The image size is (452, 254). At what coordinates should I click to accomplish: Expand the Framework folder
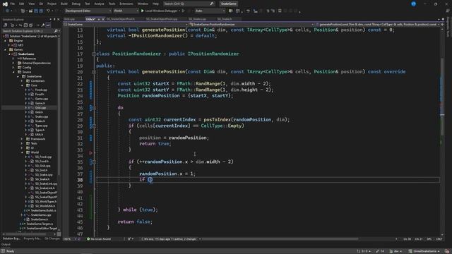coord(22,139)
